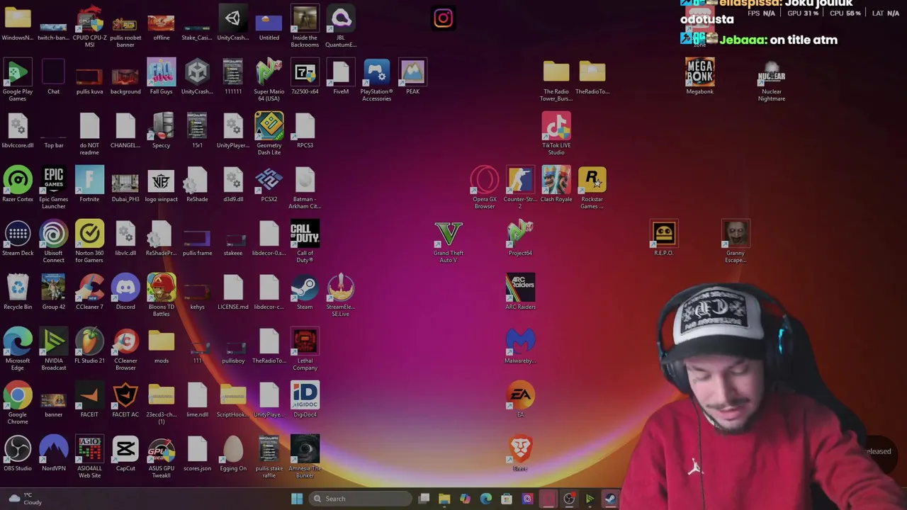This screenshot has width=907, height=510.
Task: Open CCleaner Browser shortcut
Action: [125, 349]
